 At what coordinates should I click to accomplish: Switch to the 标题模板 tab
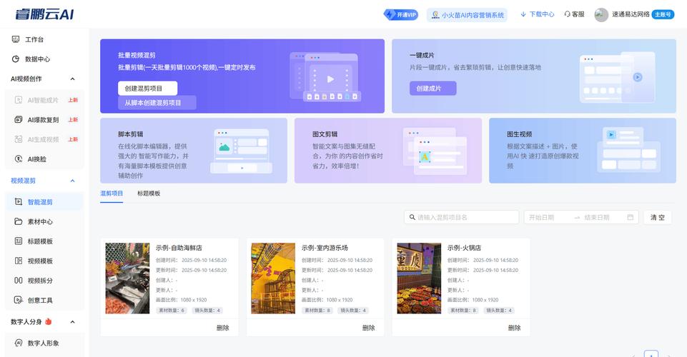(149, 193)
